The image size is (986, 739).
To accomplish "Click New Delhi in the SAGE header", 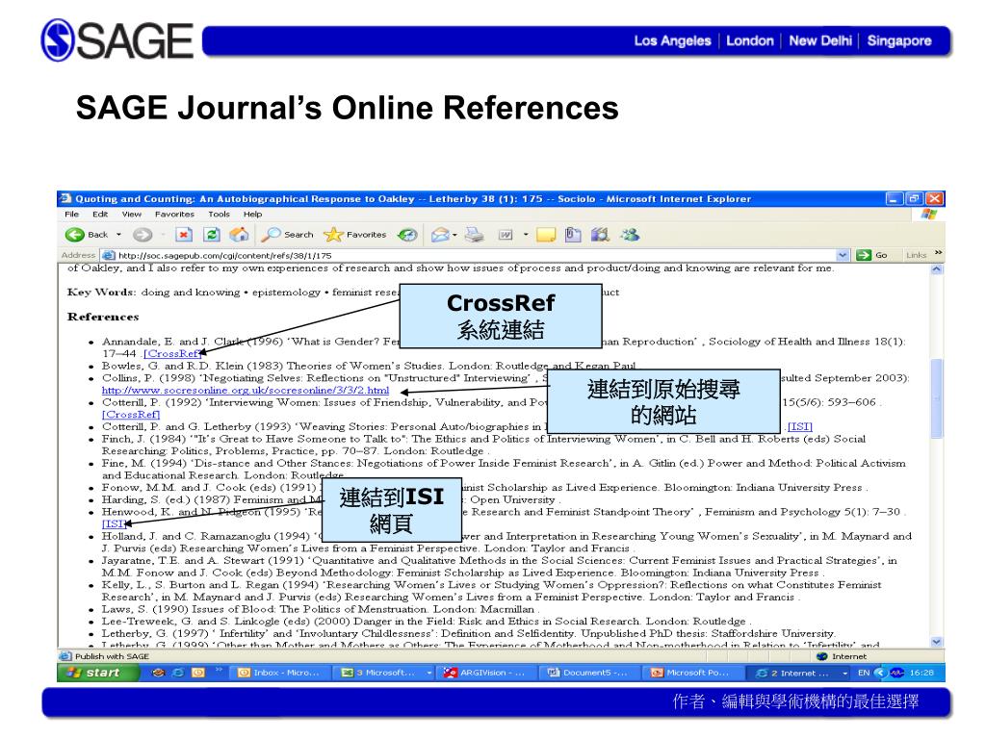I will (x=820, y=40).
